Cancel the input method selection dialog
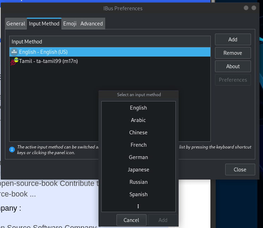 point(131,220)
